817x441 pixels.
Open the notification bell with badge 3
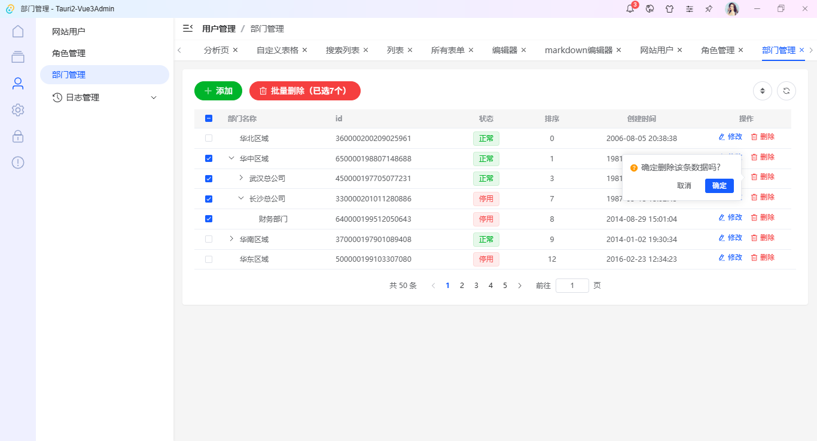click(630, 9)
